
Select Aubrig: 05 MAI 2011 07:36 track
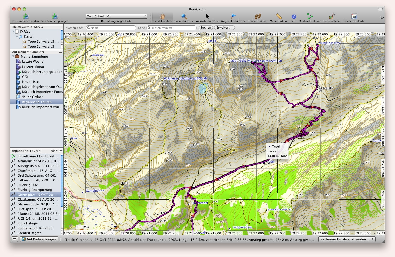click(x=35, y=166)
